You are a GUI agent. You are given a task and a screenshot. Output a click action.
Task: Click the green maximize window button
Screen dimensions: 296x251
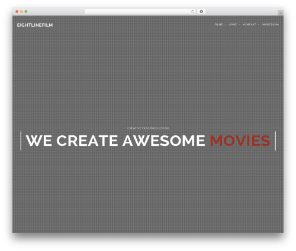tap(26, 11)
